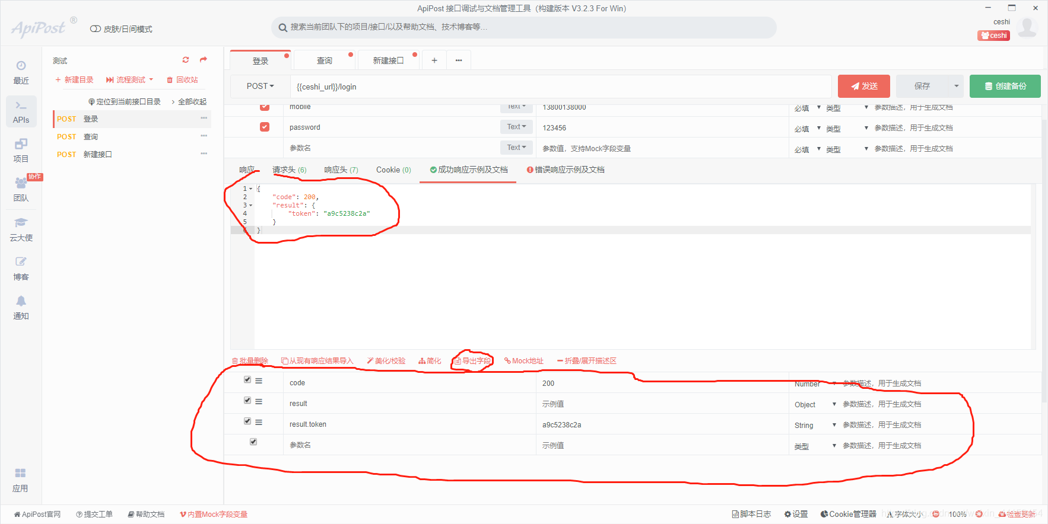Collapse line 3 result object in JSON
The height and width of the screenshot is (524, 1048).
click(x=250, y=205)
